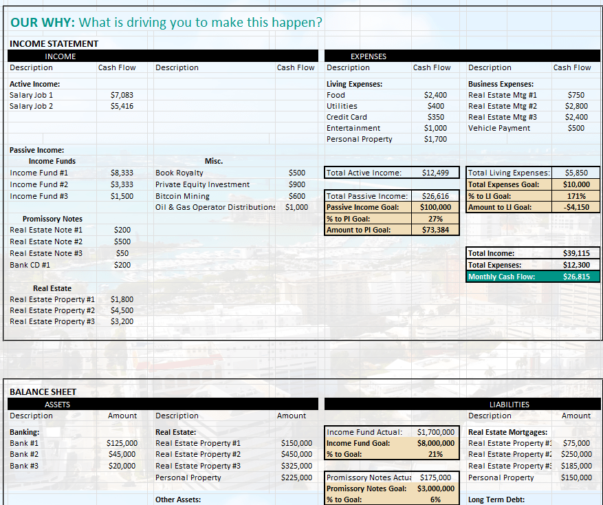
Task: Select the Total Active Income value cell
Action: 435,173
